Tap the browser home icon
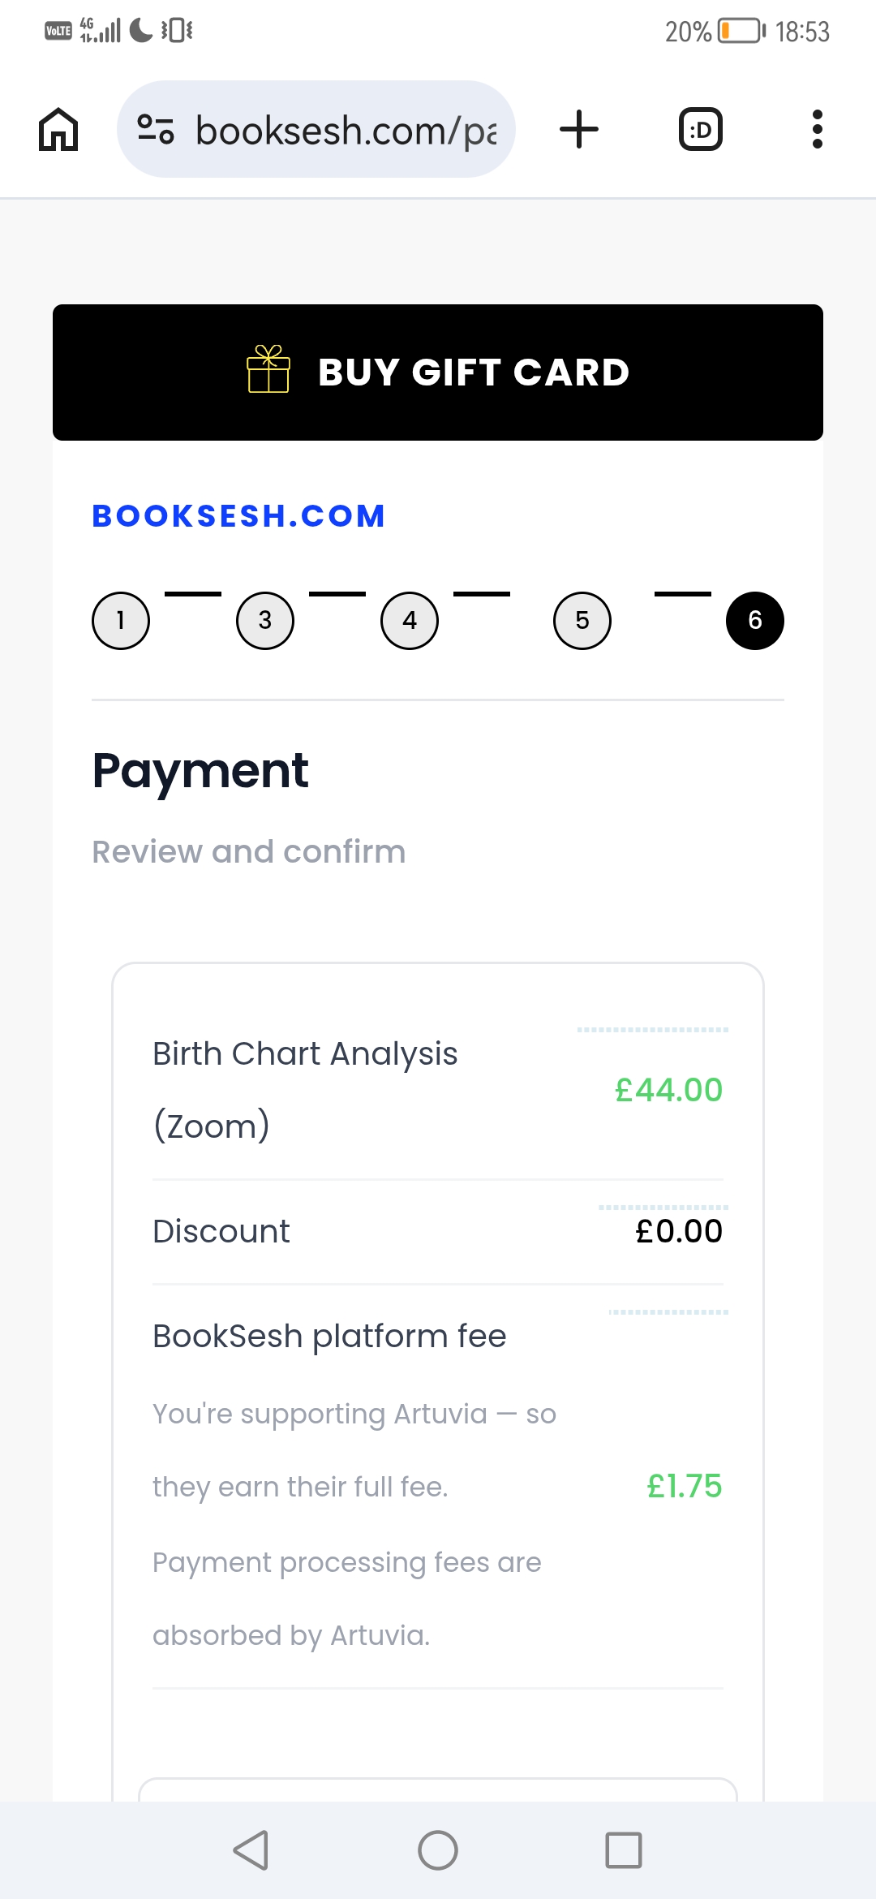The image size is (876, 1899). 58,130
